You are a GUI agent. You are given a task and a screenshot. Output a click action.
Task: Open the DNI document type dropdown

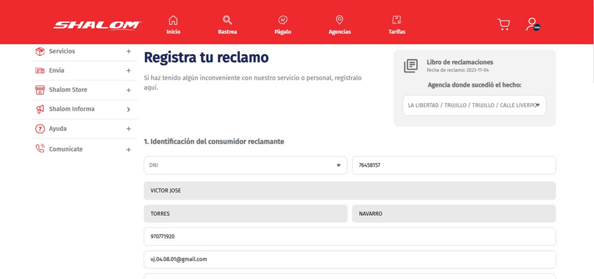click(245, 165)
